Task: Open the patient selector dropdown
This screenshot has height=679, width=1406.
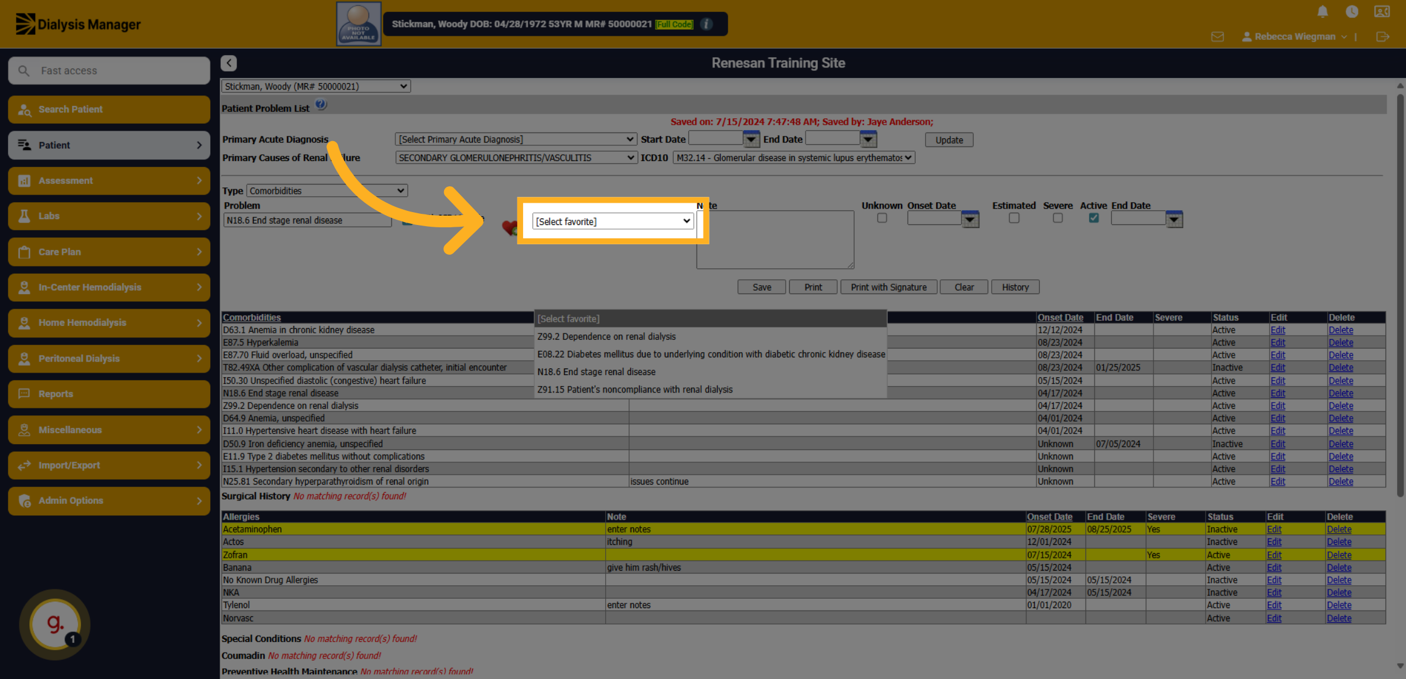Action: coord(316,86)
